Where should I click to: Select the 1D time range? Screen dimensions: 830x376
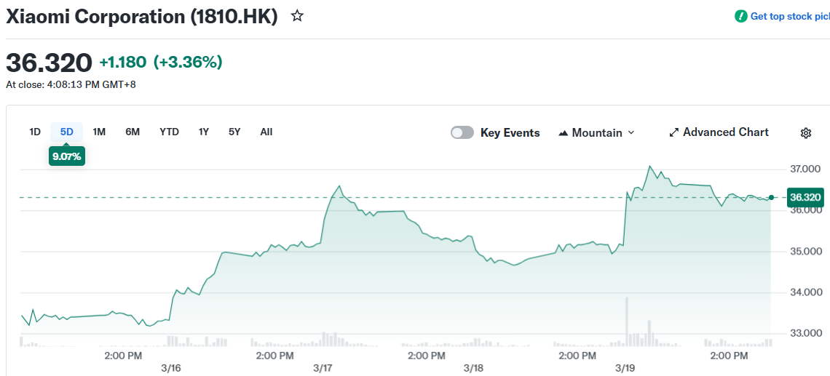[35, 132]
